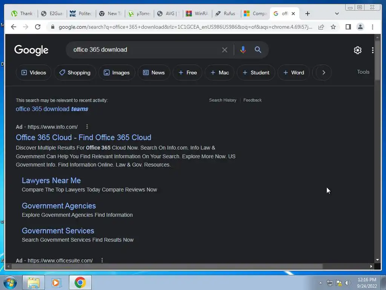The width and height of the screenshot is (386, 290).
Task: Expand the Tools search options
Action: [x=363, y=72]
